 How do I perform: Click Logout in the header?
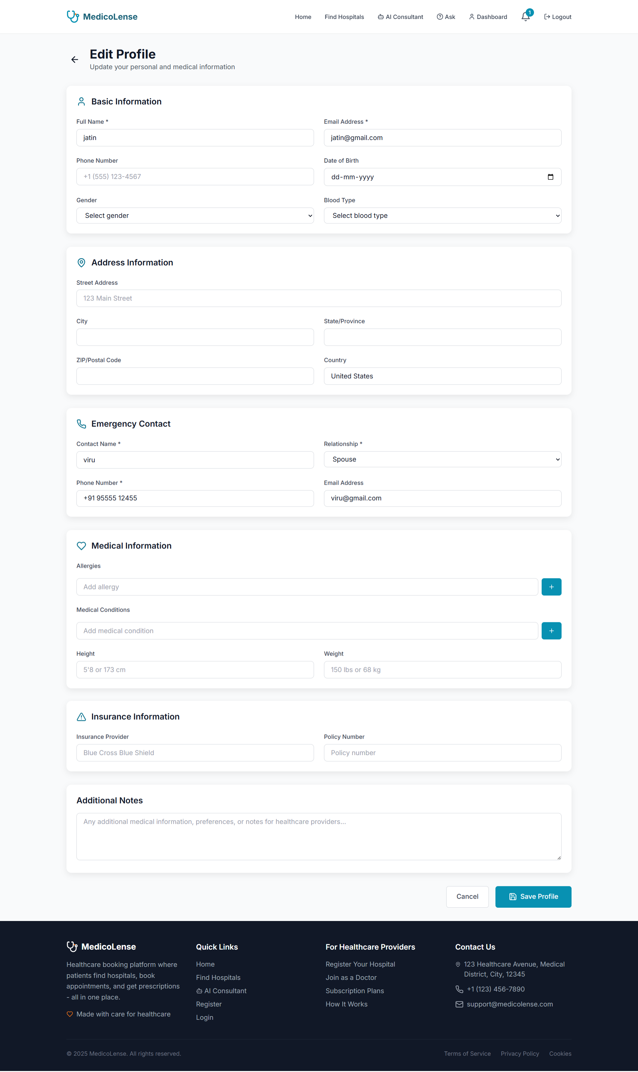(558, 17)
